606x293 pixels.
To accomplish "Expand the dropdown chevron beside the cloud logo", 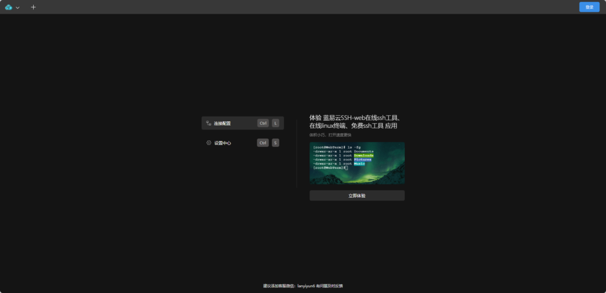I will coord(17,8).
